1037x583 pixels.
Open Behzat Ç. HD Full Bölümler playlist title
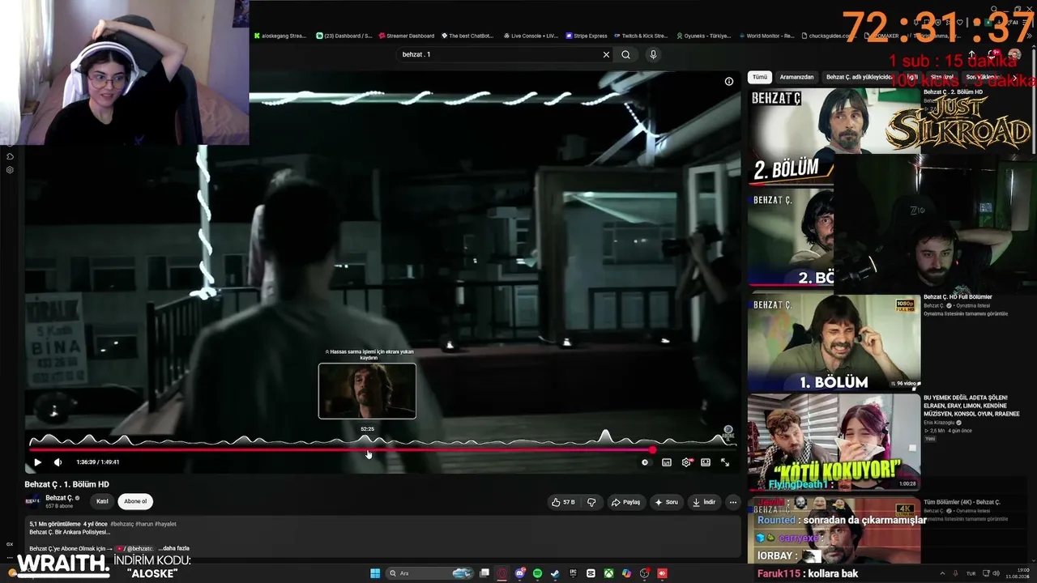pyautogui.click(x=958, y=297)
